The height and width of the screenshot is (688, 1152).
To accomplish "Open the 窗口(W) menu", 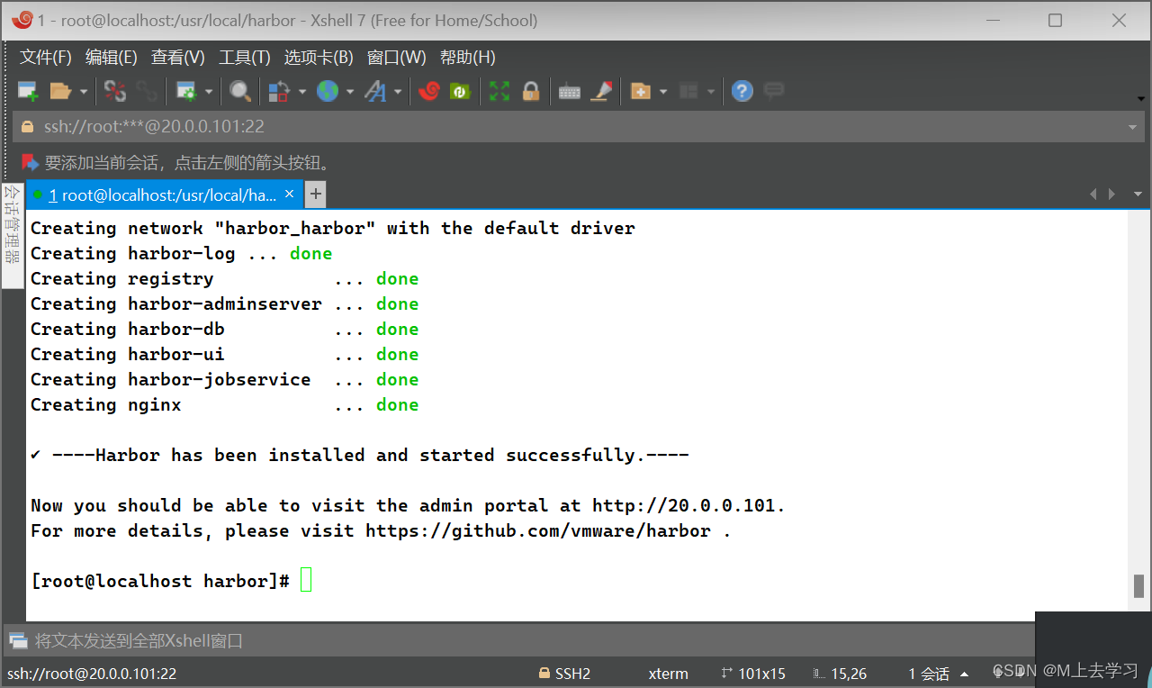I will [397, 58].
